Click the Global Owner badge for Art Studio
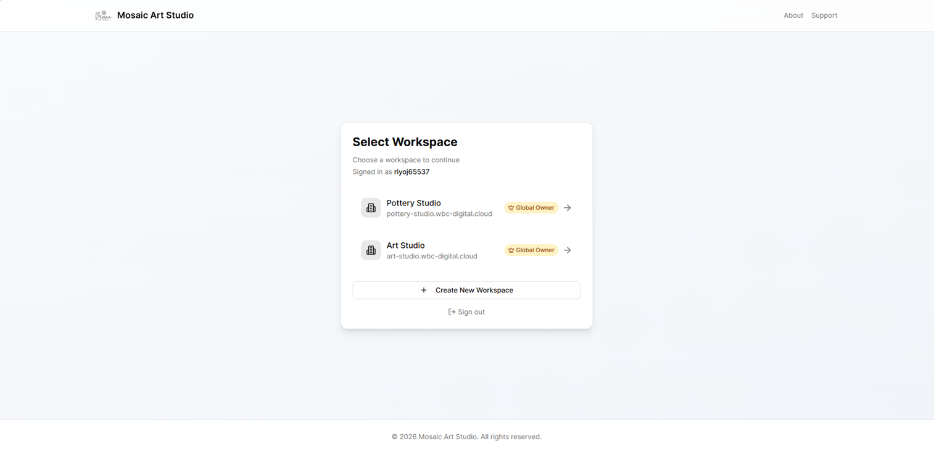Screen dimensions: 934x449 point(531,250)
